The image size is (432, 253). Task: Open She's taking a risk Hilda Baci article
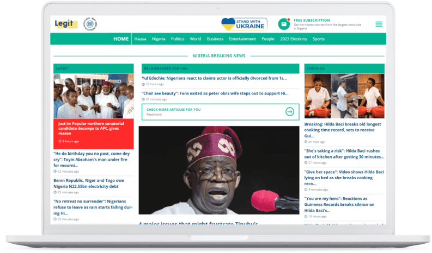tap(344, 154)
